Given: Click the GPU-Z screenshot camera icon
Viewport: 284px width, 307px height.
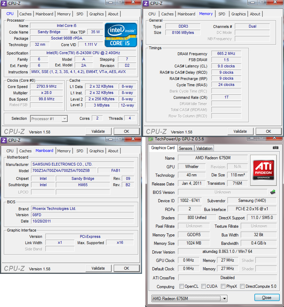Looking at the screenshot, I should point(275,148).
